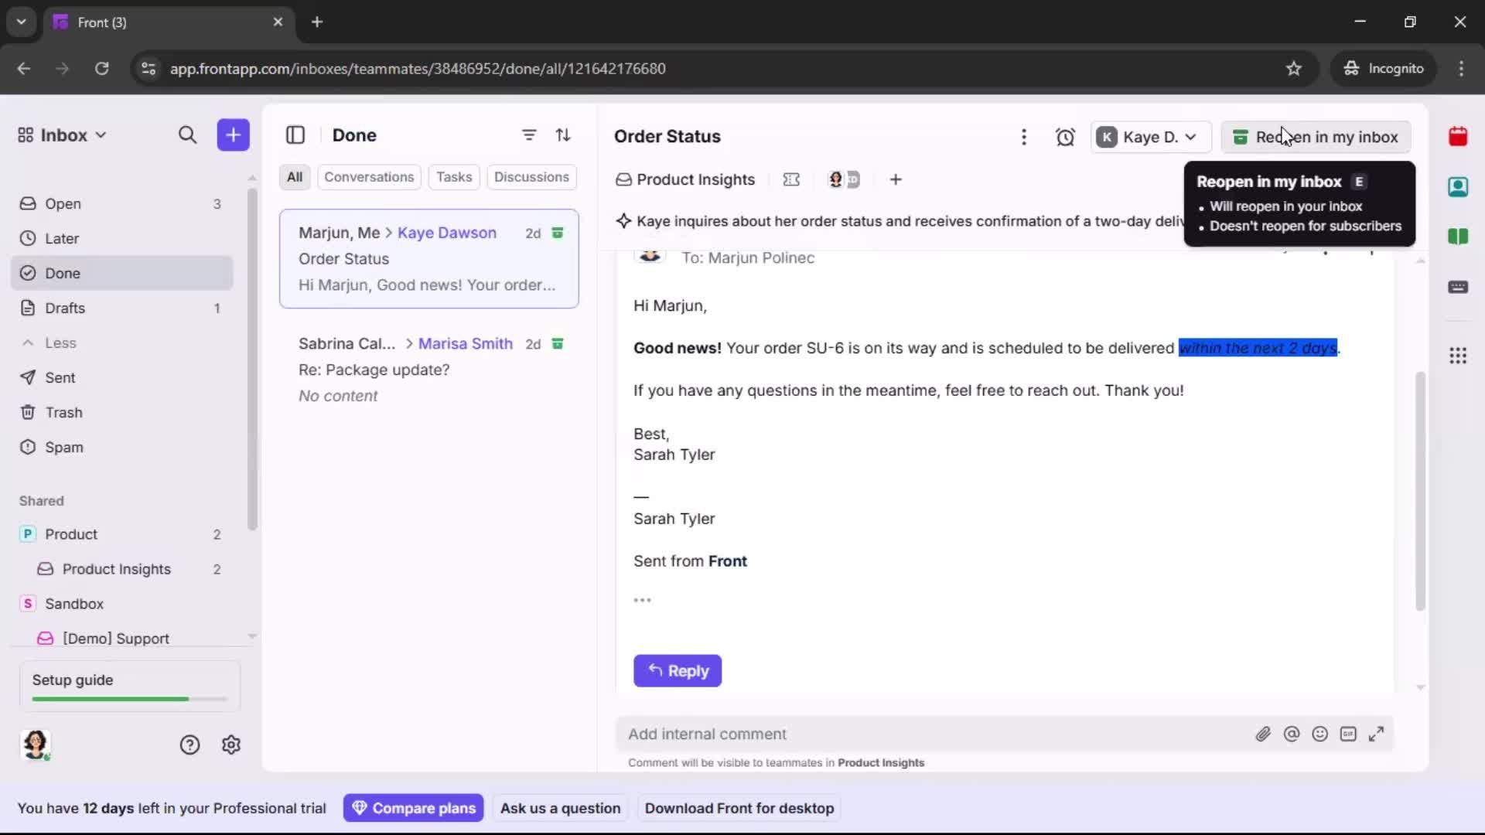Expand the comment composer to fullscreen

pos(1377,734)
